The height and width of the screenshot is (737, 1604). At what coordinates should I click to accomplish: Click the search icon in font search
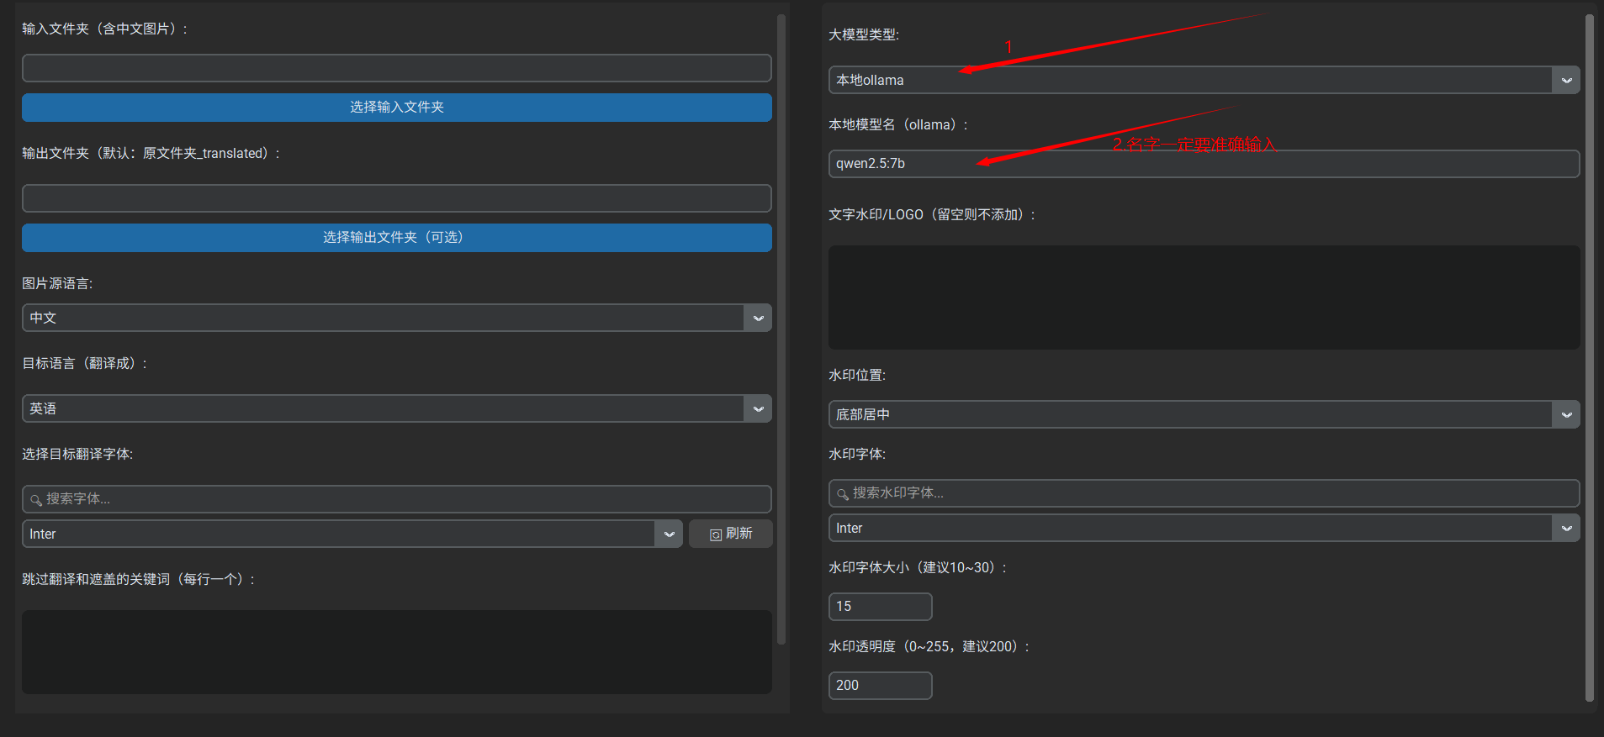click(36, 500)
